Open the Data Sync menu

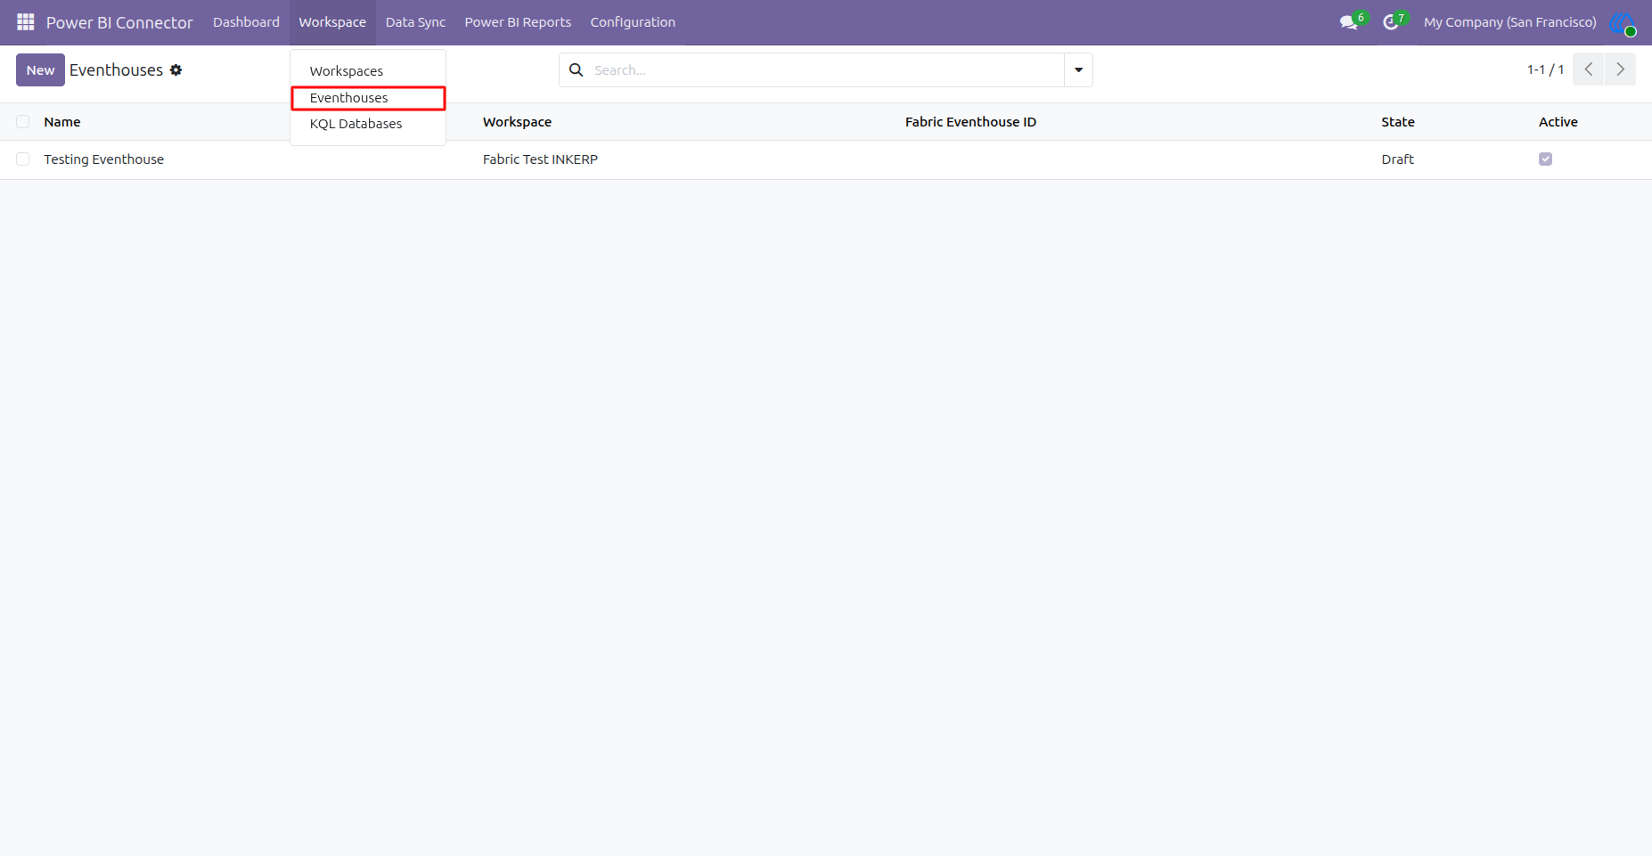tap(415, 22)
